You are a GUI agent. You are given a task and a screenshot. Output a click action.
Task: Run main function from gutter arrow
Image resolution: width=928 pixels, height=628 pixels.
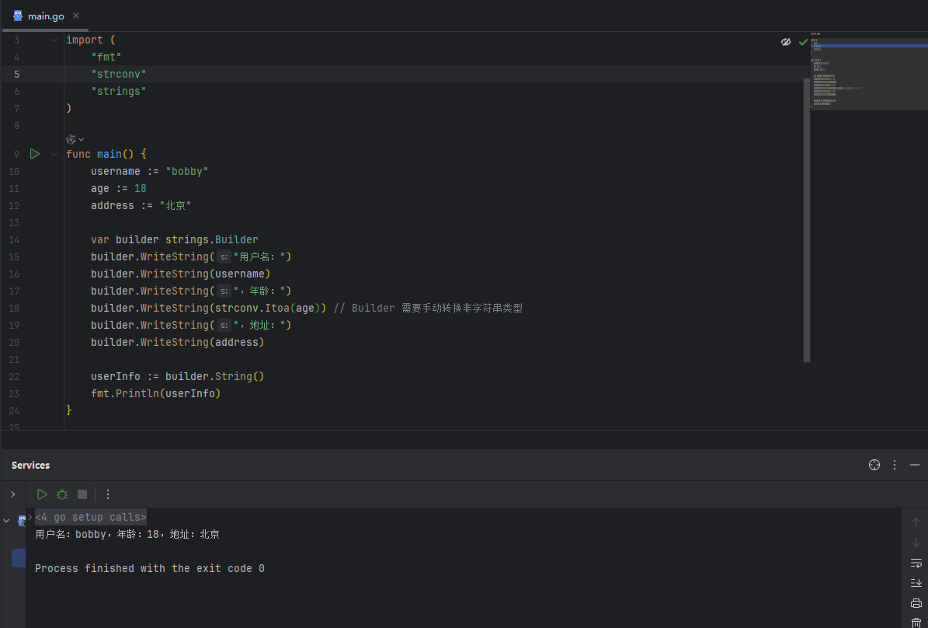tap(35, 154)
